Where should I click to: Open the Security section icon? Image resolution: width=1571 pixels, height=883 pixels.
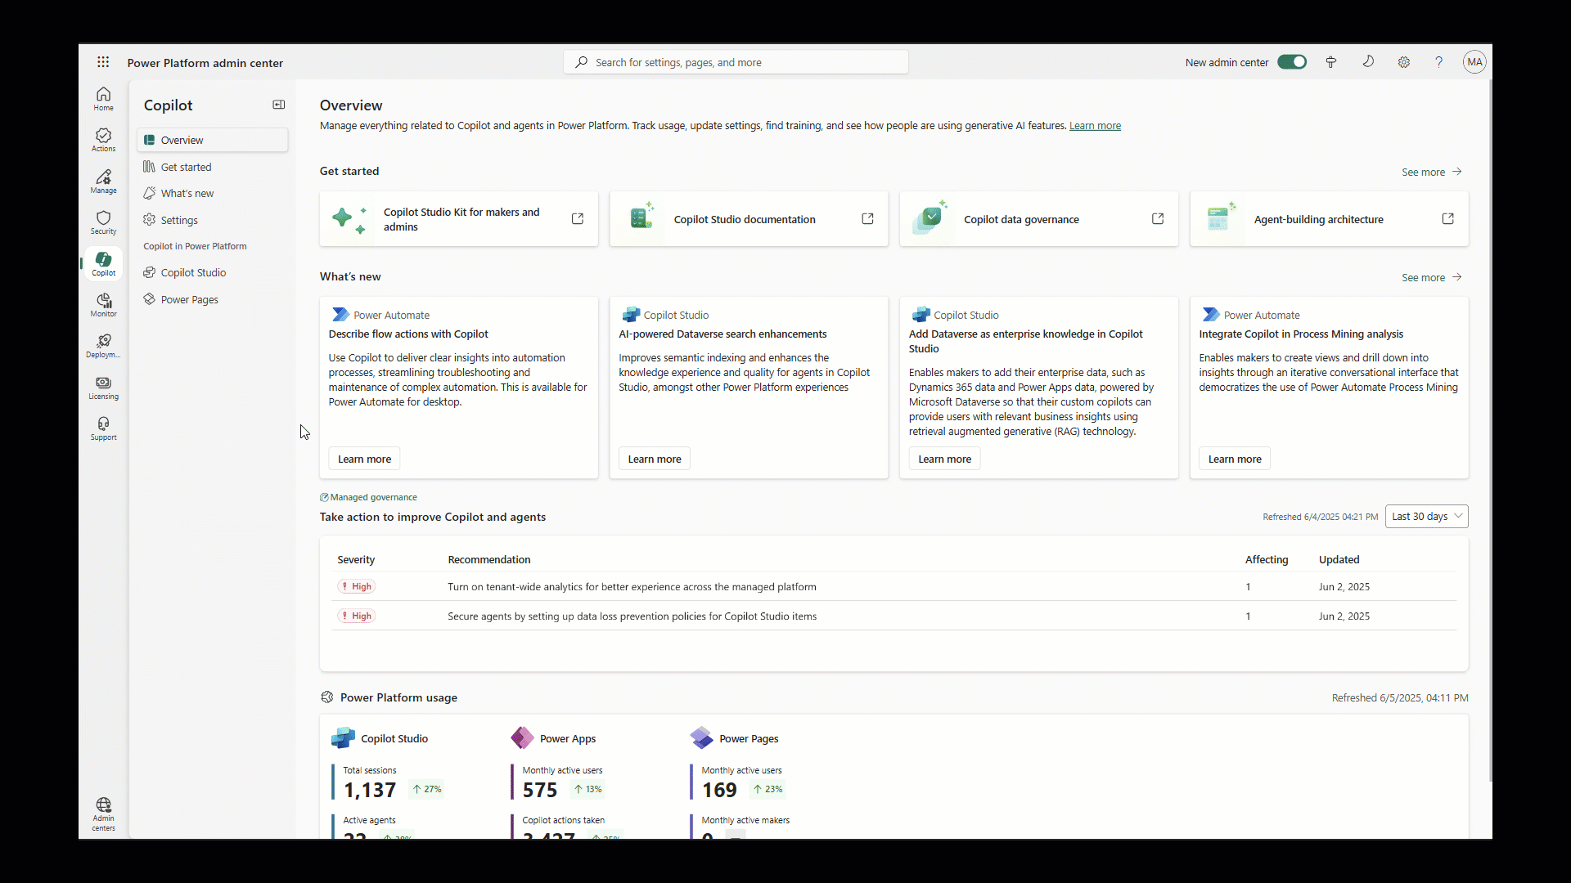click(103, 222)
